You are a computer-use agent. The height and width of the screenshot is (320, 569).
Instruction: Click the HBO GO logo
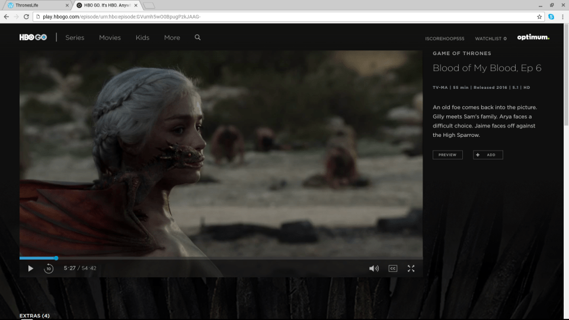click(33, 37)
